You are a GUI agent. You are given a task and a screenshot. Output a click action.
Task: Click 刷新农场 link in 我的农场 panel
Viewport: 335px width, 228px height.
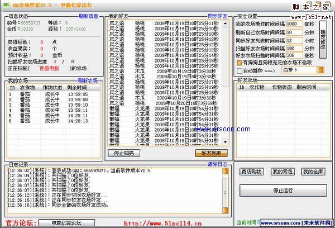coord(88,80)
